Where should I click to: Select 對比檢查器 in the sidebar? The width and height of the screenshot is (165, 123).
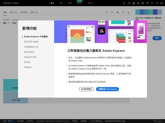pos(29,52)
